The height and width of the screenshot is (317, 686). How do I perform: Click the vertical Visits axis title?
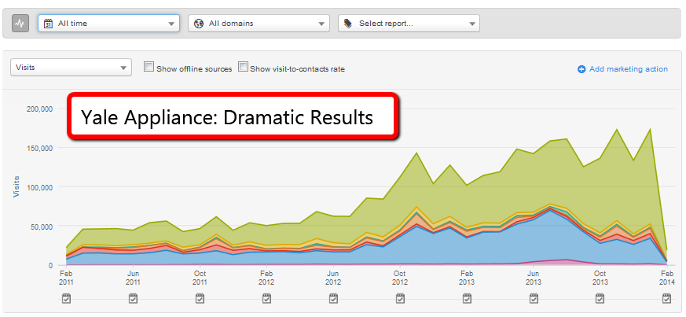(x=17, y=186)
